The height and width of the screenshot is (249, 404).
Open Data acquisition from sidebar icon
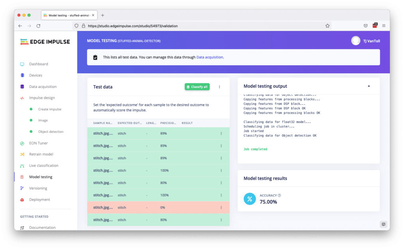(22, 87)
